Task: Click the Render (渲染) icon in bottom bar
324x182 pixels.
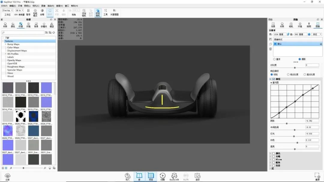Action: (x=197, y=176)
